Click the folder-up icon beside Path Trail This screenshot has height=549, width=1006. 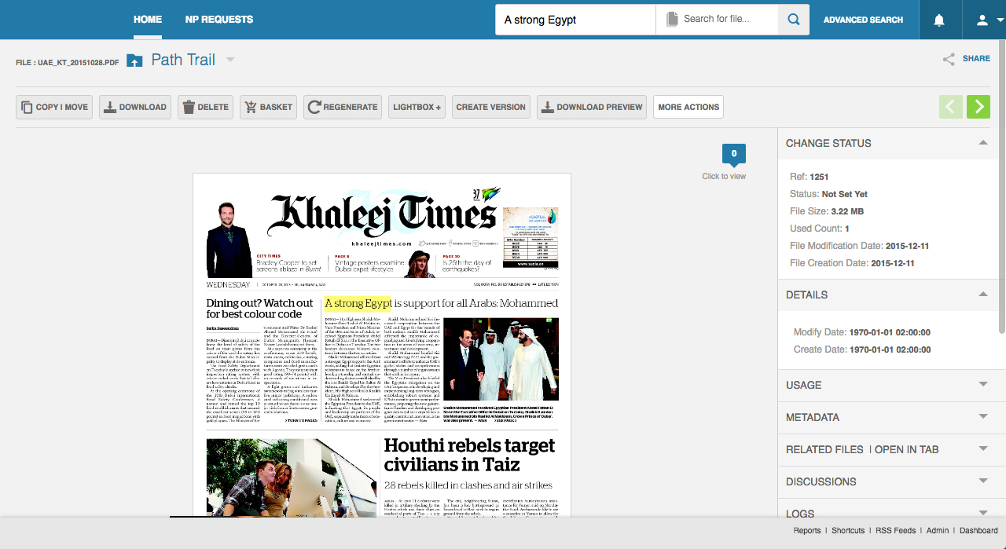point(134,60)
